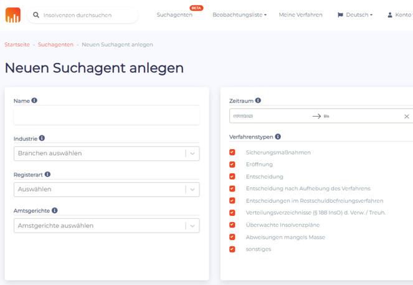
Task: Click the info icon next to Name
Action: click(x=34, y=100)
